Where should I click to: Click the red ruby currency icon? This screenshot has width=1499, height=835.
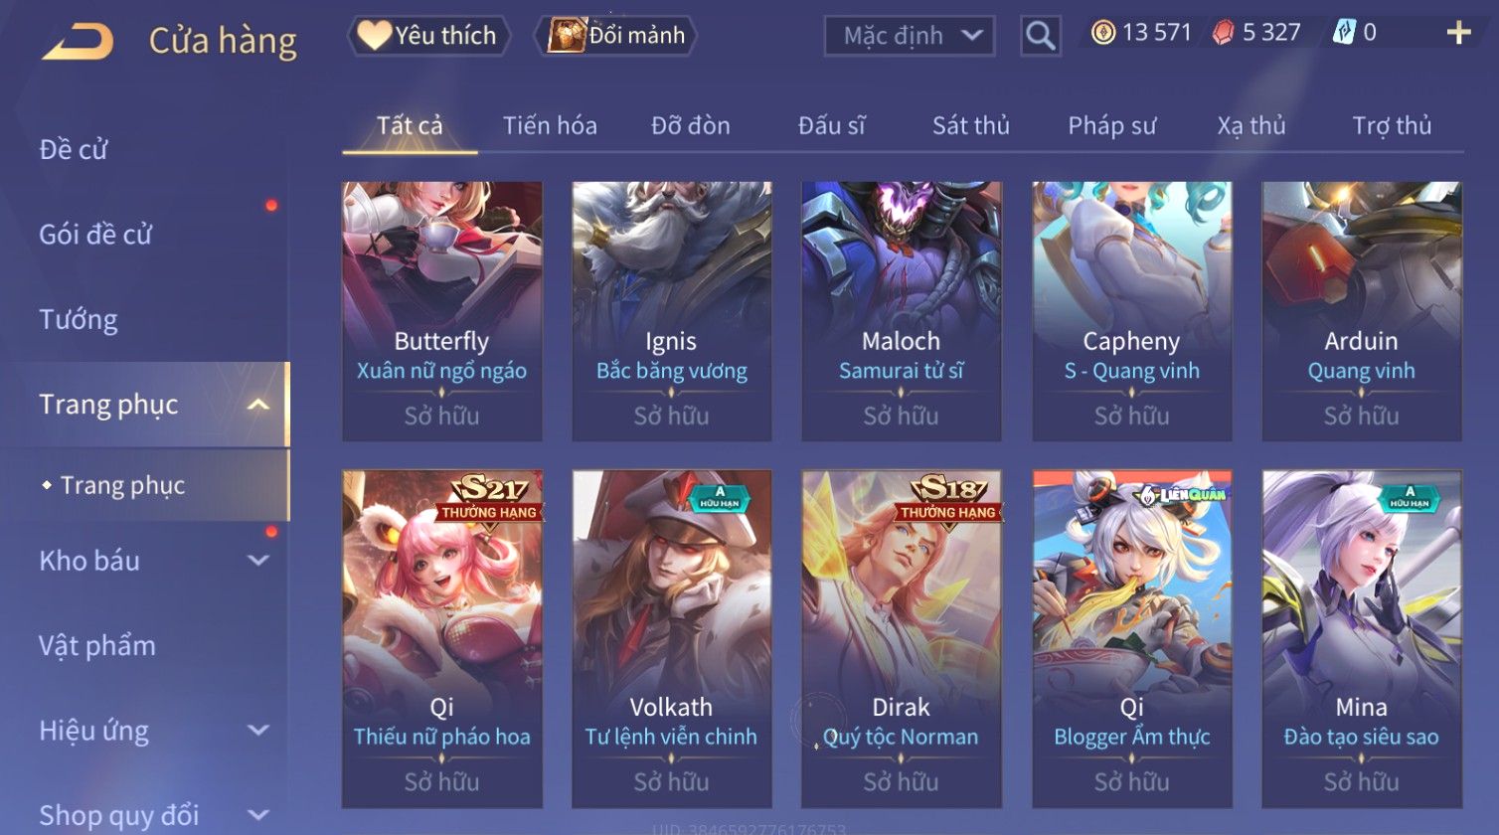pyautogui.click(x=1224, y=33)
